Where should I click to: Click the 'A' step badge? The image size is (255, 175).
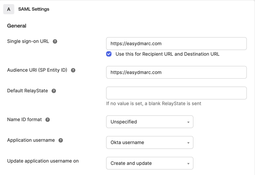coord(9,9)
